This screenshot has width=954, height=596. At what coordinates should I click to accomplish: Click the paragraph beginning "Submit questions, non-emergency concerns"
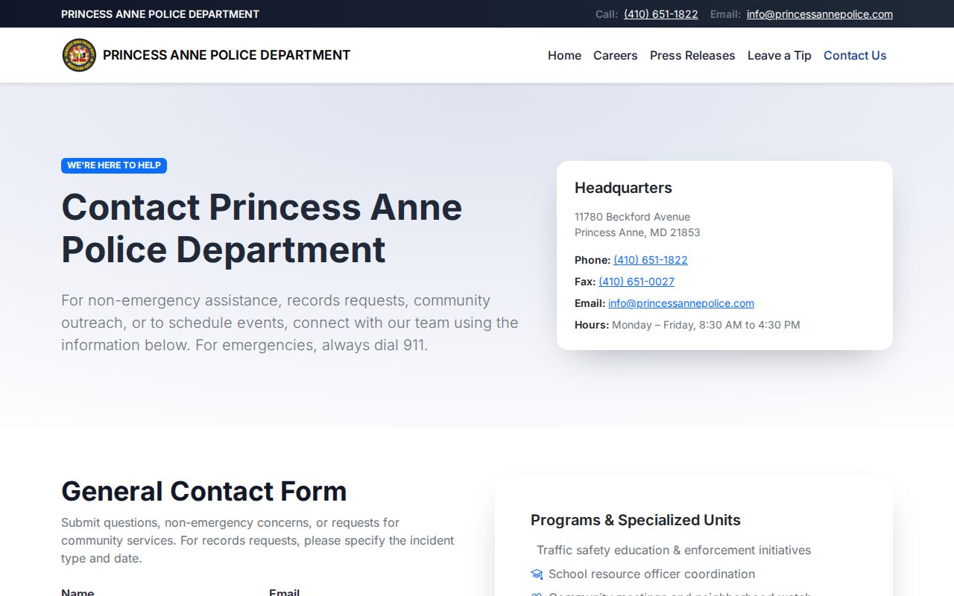pos(258,540)
